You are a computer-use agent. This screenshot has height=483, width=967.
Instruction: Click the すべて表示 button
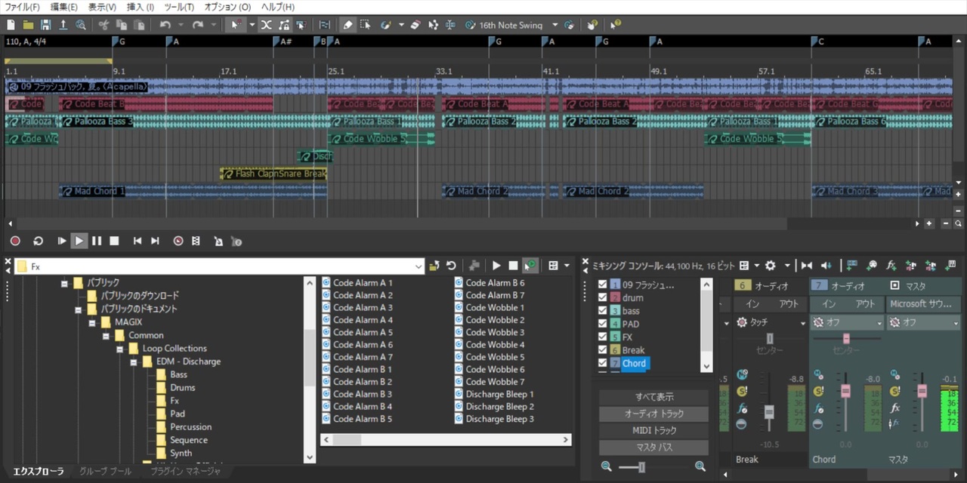point(654,397)
